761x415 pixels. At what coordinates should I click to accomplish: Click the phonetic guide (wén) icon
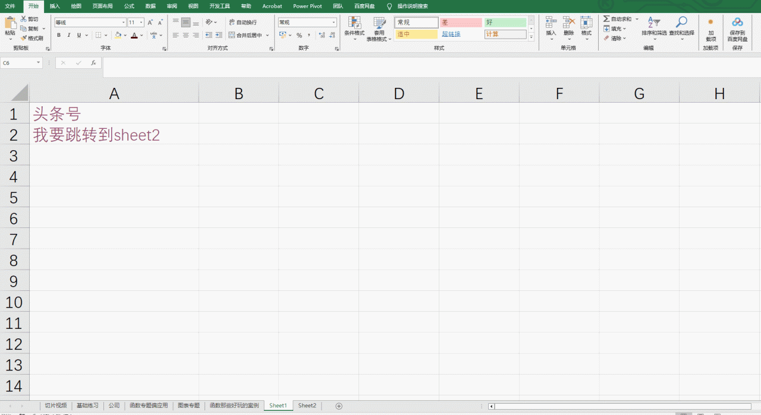(153, 35)
